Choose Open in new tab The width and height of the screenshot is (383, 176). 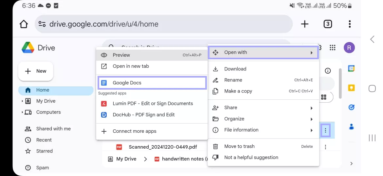(152, 66)
